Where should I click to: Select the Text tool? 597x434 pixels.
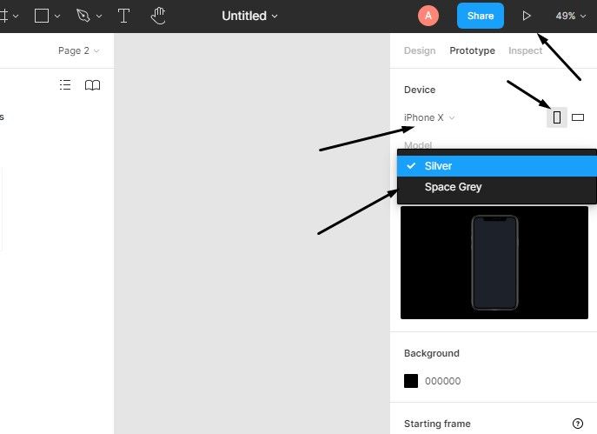click(x=123, y=16)
